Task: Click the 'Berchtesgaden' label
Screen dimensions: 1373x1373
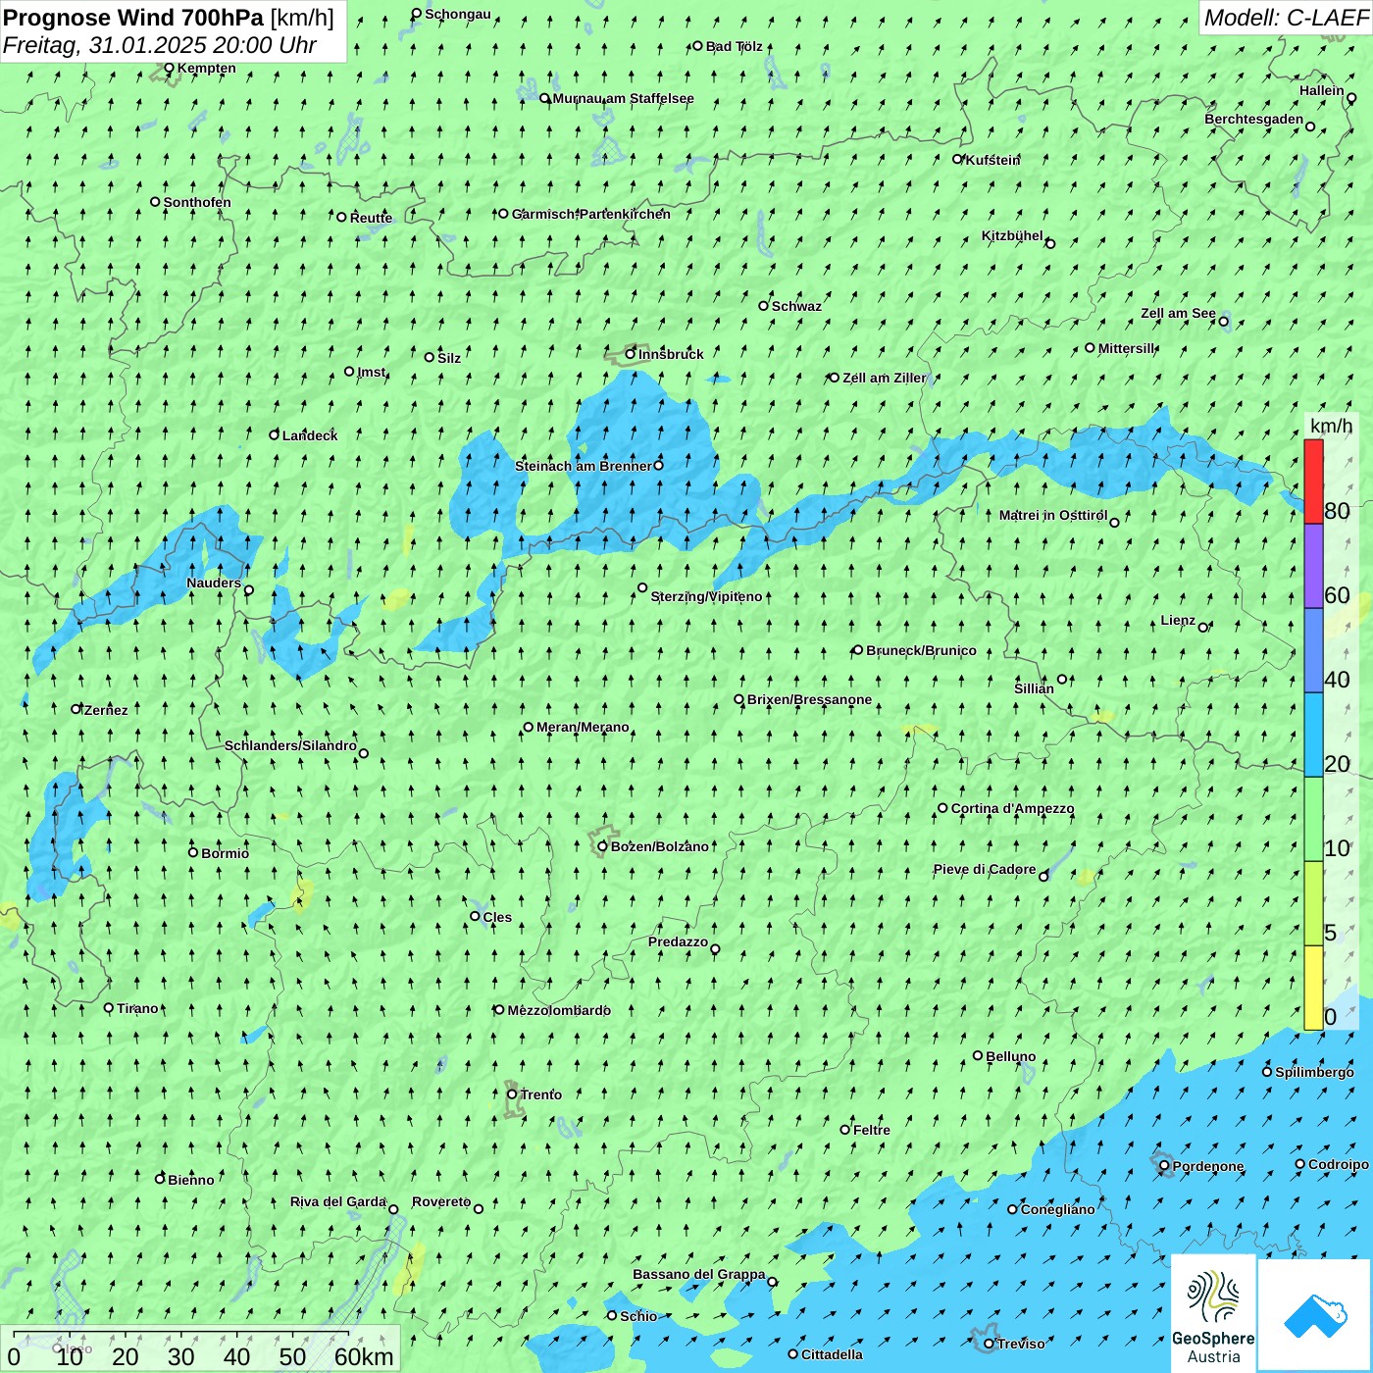Action: click(x=1254, y=119)
